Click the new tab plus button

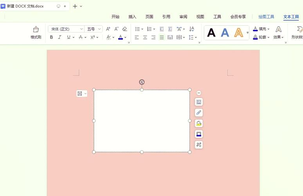pos(75,6)
